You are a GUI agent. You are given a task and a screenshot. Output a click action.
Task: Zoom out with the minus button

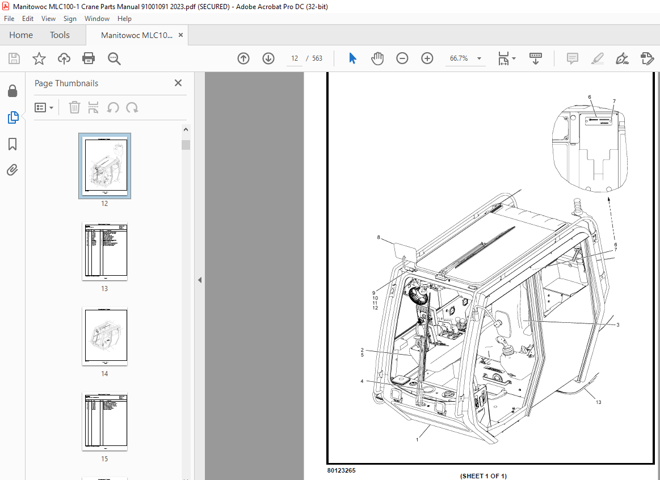pos(402,58)
